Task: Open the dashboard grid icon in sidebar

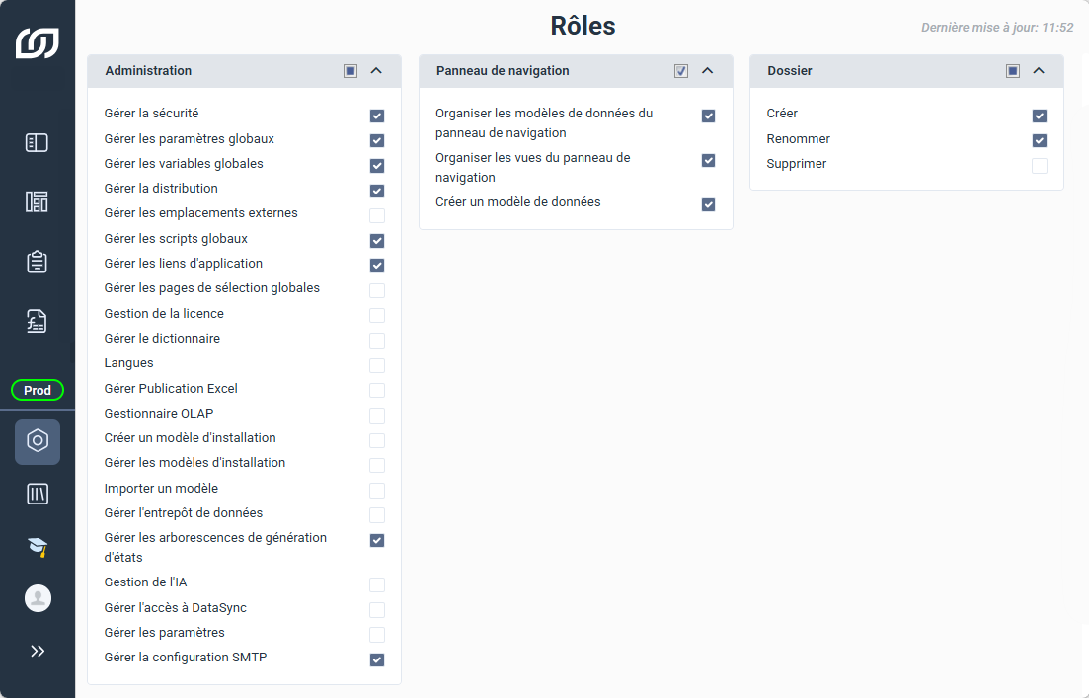Action: 37,202
